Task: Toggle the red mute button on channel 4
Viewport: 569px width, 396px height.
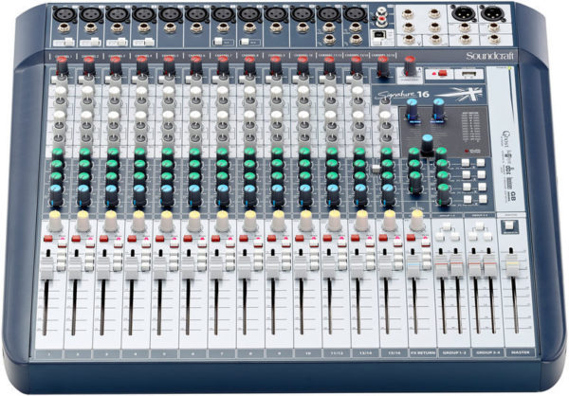Action: (x=132, y=239)
